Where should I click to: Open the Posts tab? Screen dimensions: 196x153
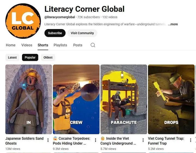tap(78, 45)
